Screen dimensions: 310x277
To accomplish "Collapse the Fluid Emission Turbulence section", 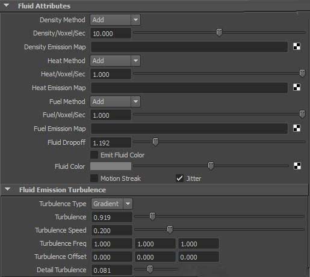I will coord(7,189).
